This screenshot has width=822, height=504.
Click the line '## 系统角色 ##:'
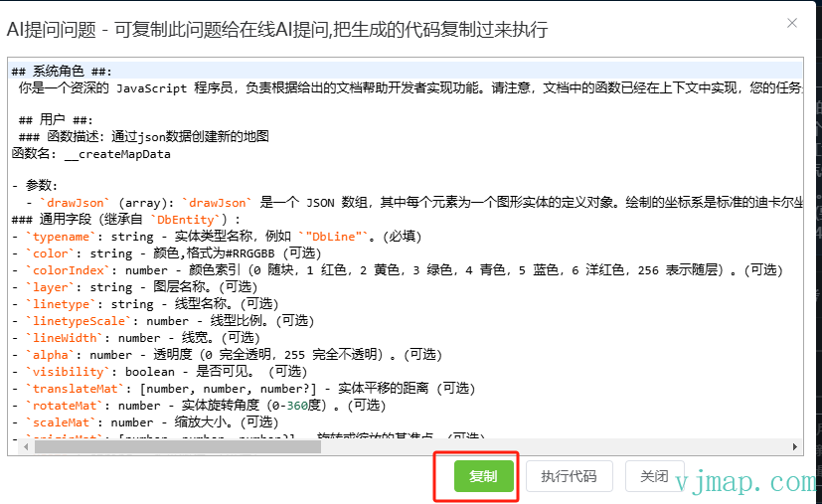pos(62,71)
